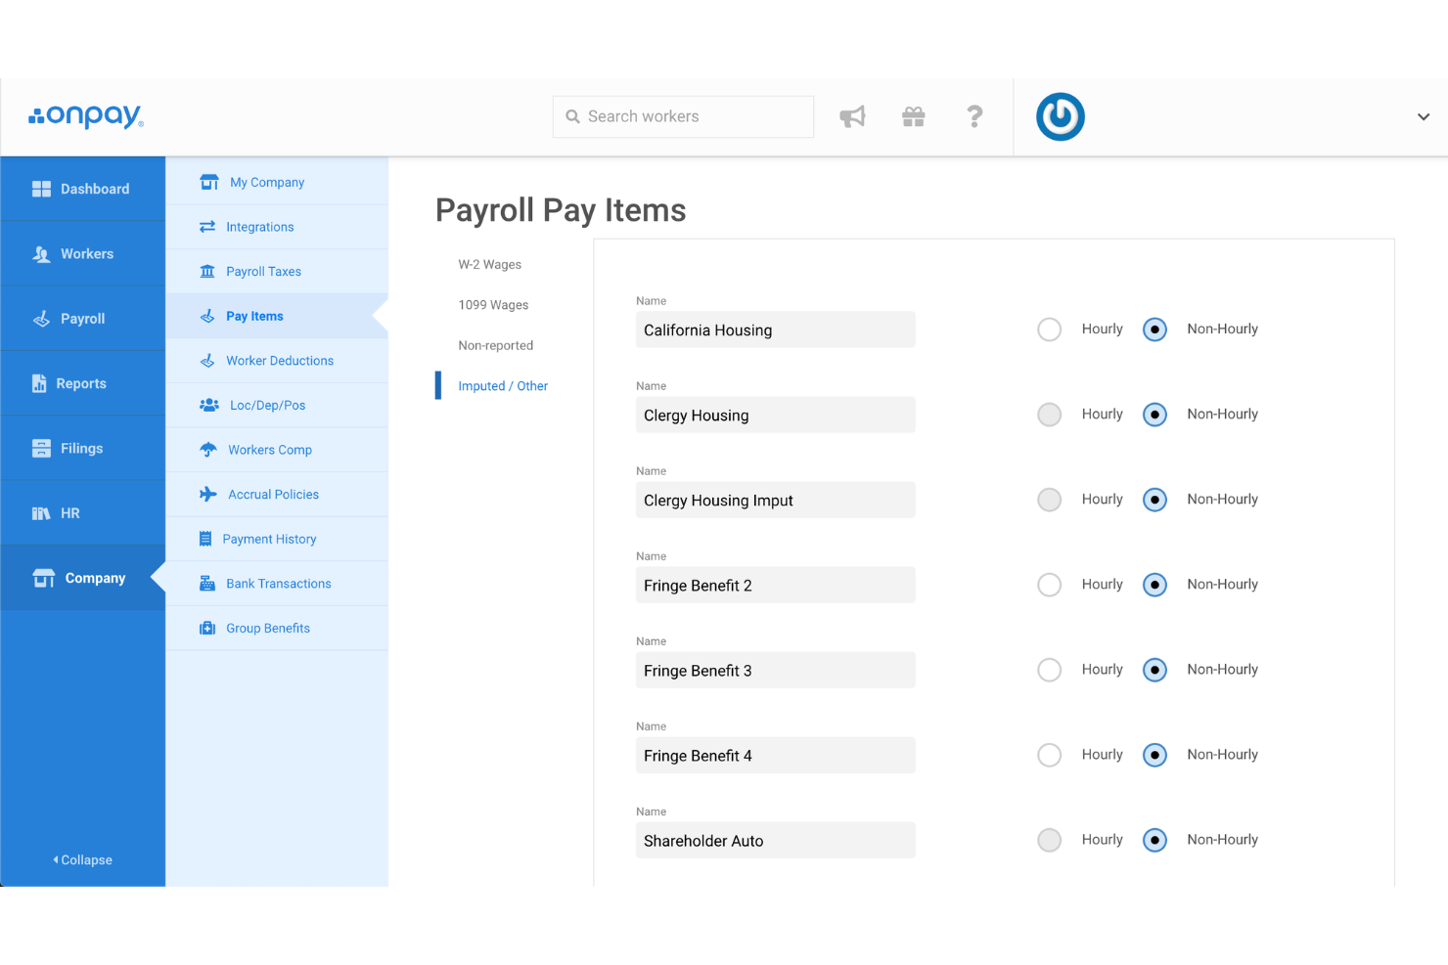Click the Company storefront icon in main sidebar
The image size is (1448, 965).
[x=44, y=578]
